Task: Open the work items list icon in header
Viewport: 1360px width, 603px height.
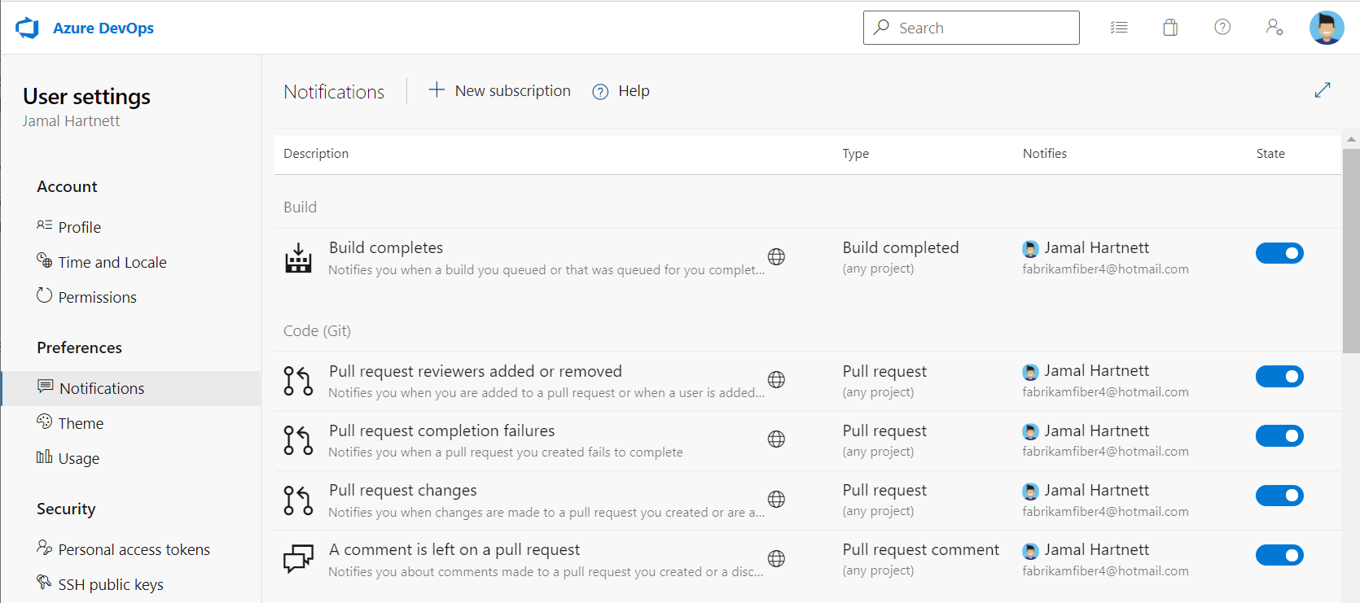Action: (1119, 28)
